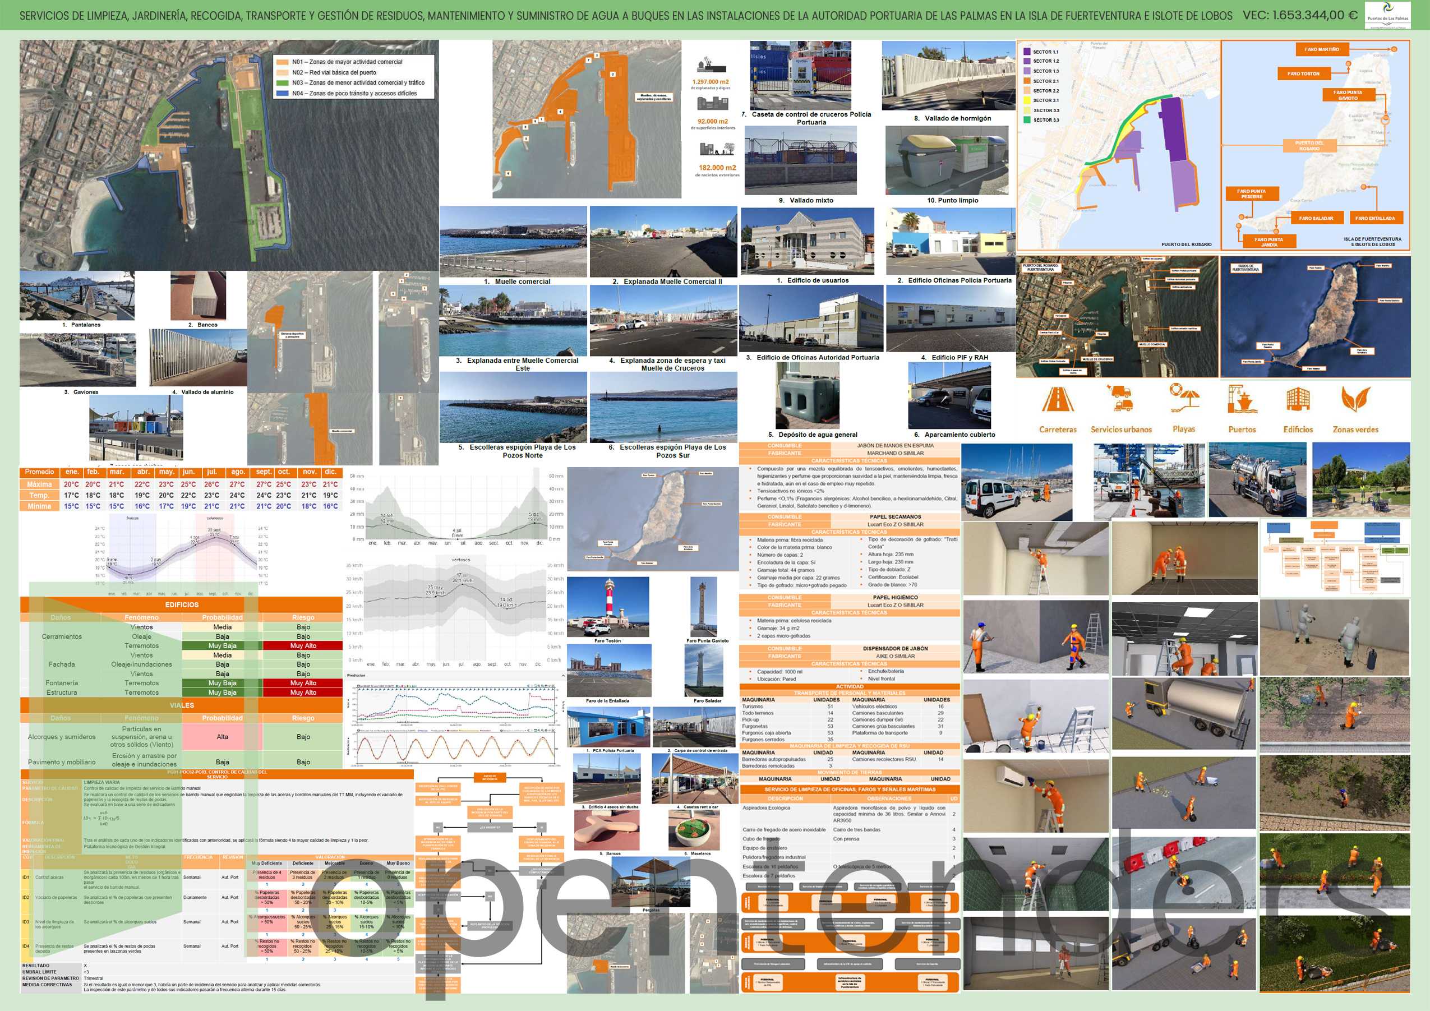
Task: Select the FARO PUNTA GAVIOTO label
Action: pyautogui.click(x=1348, y=95)
